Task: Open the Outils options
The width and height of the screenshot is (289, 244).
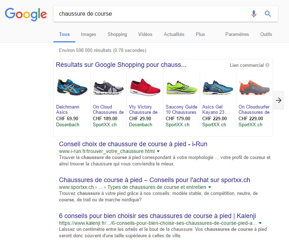Action: coord(266,34)
